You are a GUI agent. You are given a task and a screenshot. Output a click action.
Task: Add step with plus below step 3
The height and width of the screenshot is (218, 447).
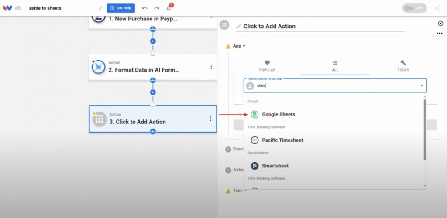click(153, 132)
